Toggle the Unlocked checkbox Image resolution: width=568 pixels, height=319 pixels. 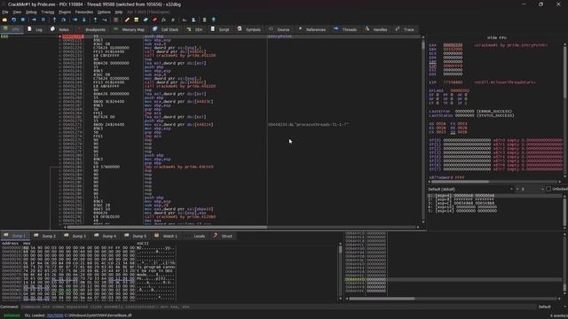point(548,189)
